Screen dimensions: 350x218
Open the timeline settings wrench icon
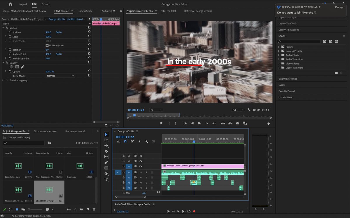147,142
